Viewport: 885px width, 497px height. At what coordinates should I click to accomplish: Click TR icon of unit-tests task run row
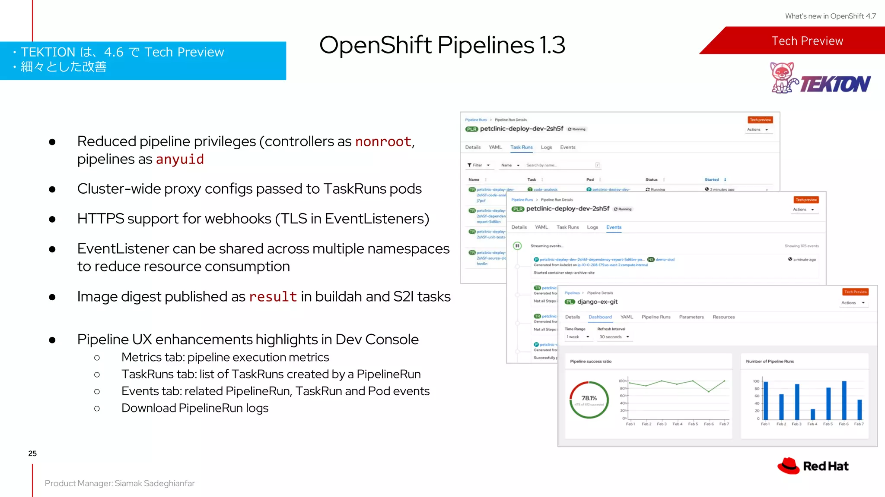(x=472, y=232)
